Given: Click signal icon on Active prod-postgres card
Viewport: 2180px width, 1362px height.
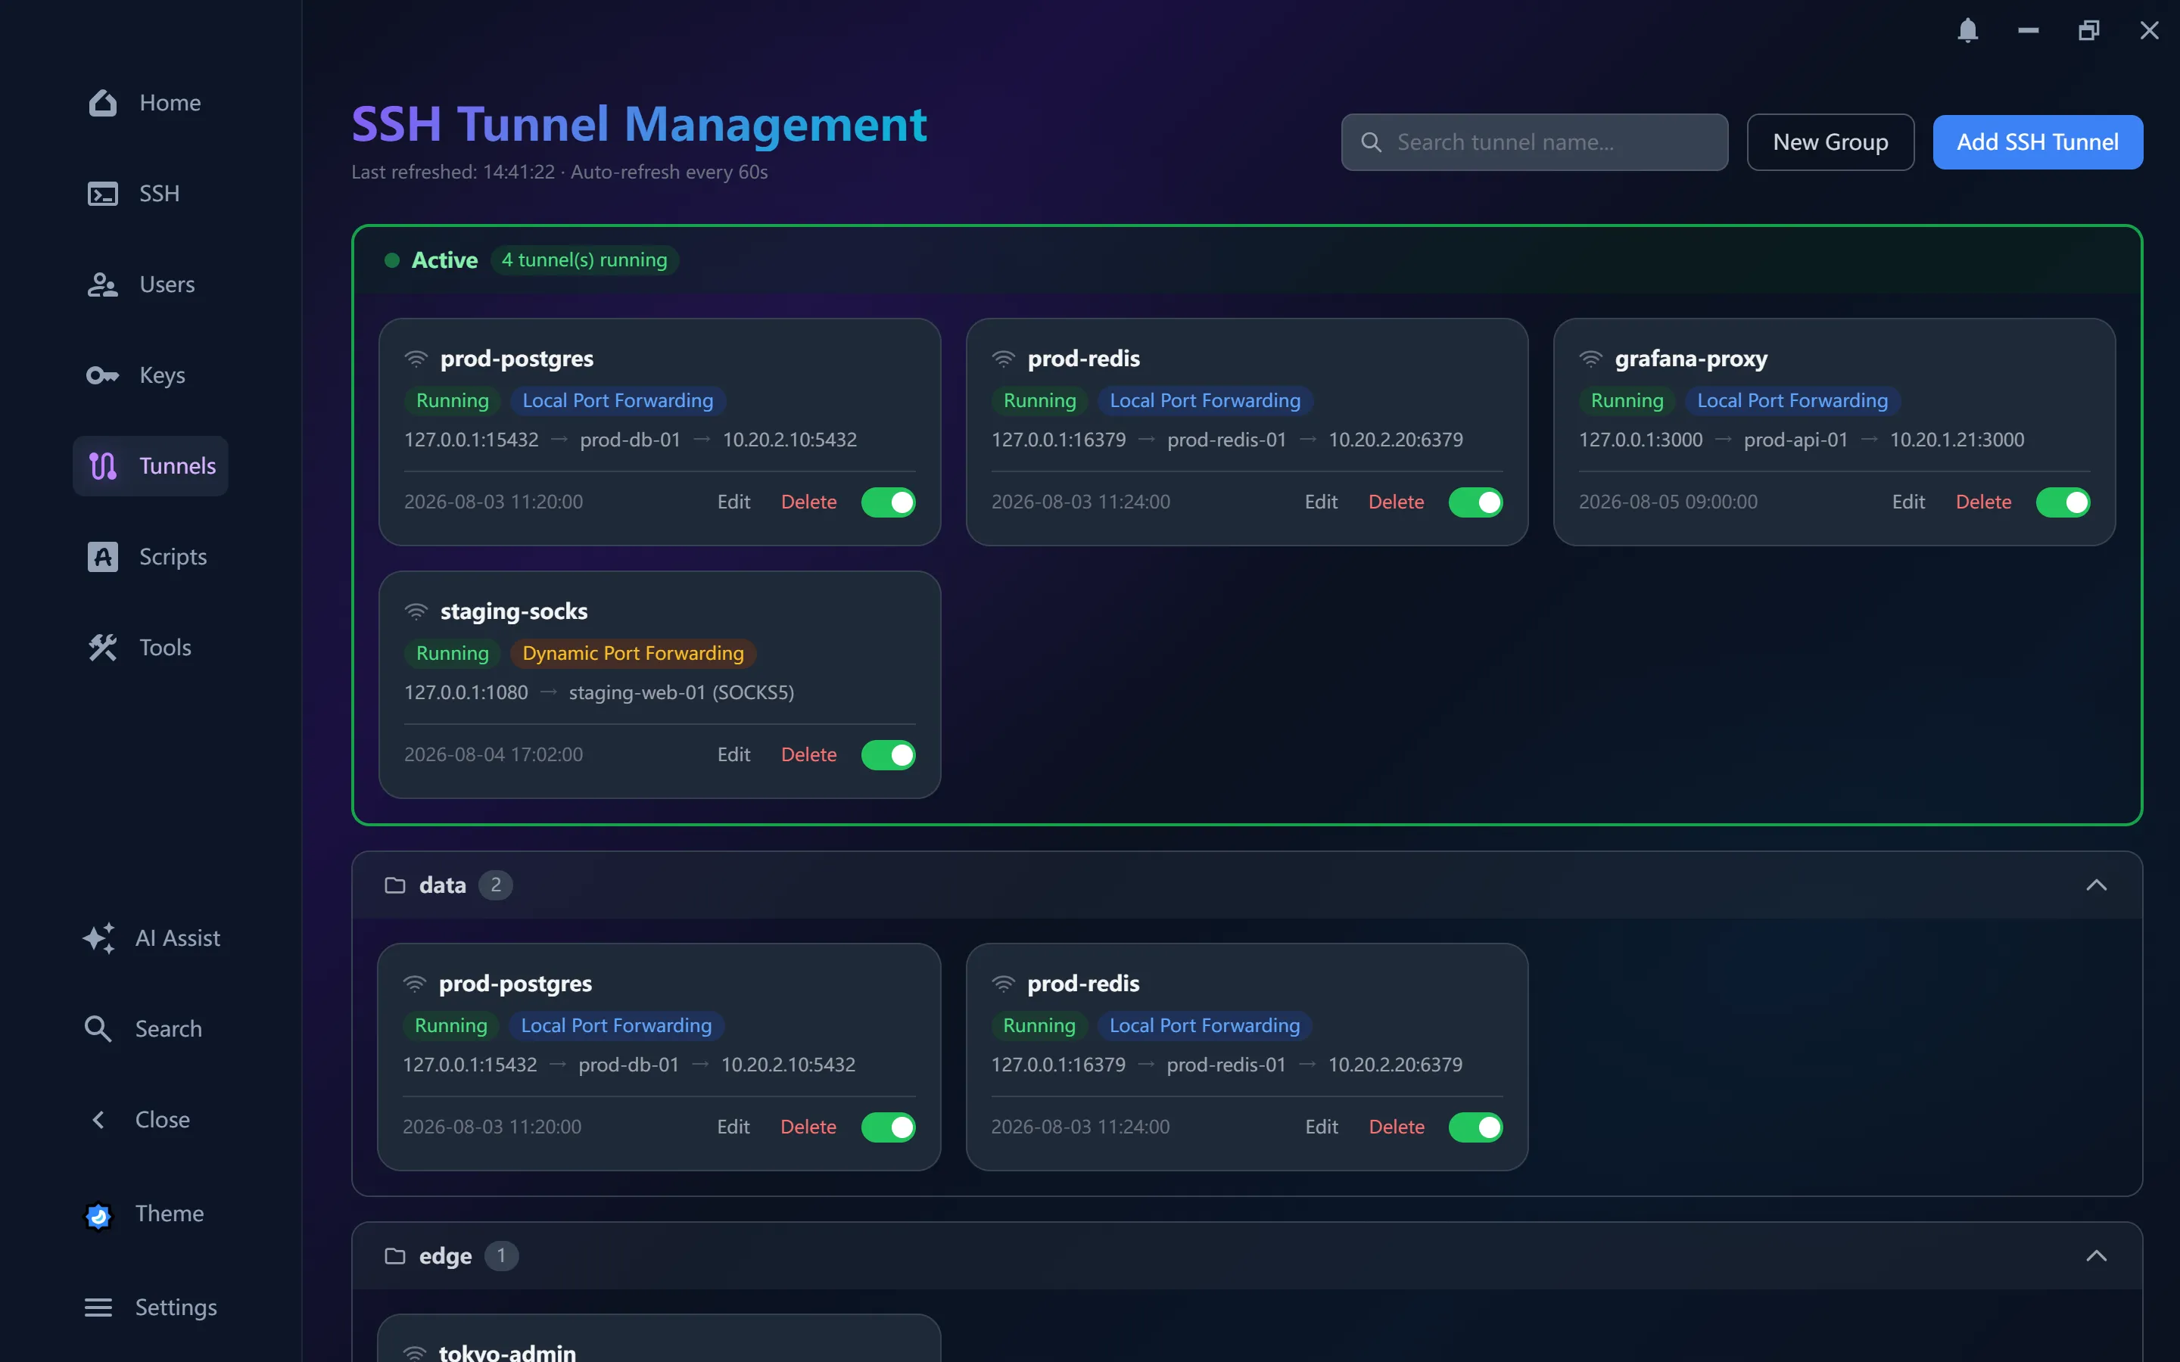Looking at the screenshot, I should 416,359.
